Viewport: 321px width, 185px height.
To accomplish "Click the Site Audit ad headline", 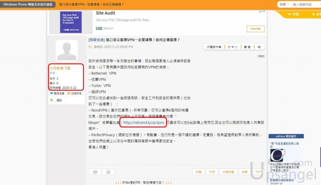I will tap(105, 13).
